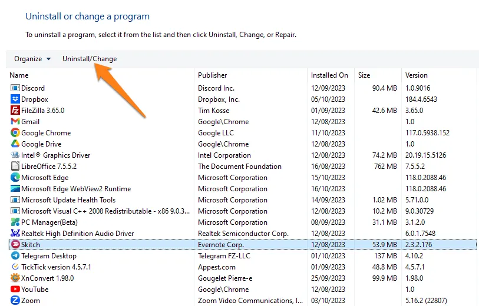
Task: Click version 5.16.2 (22807)
Action: [x=426, y=301]
